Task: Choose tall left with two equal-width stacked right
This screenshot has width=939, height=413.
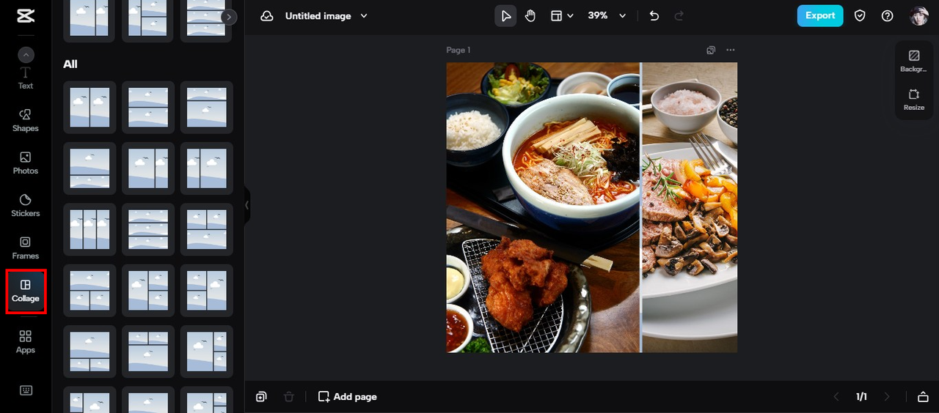Action: pos(148,290)
